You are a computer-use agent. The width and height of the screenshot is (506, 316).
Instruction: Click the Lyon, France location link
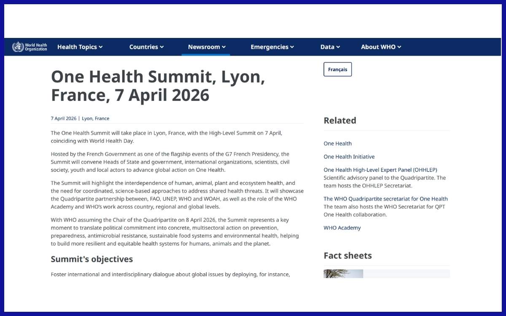95,118
